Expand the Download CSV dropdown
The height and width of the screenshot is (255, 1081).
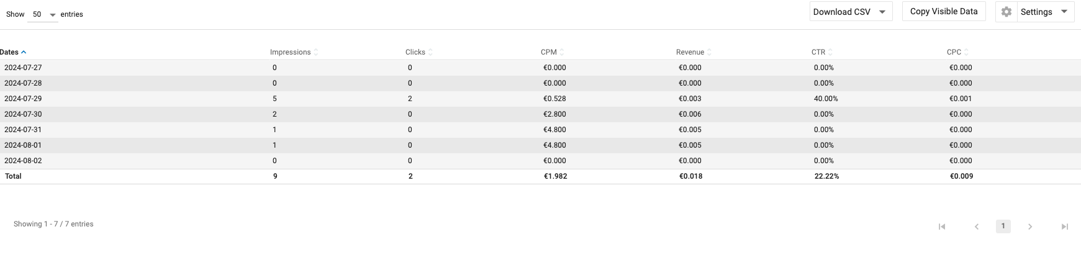pyautogui.click(x=882, y=12)
